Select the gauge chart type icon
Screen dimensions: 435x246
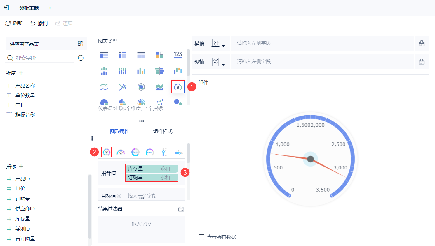[x=178, y=86]
